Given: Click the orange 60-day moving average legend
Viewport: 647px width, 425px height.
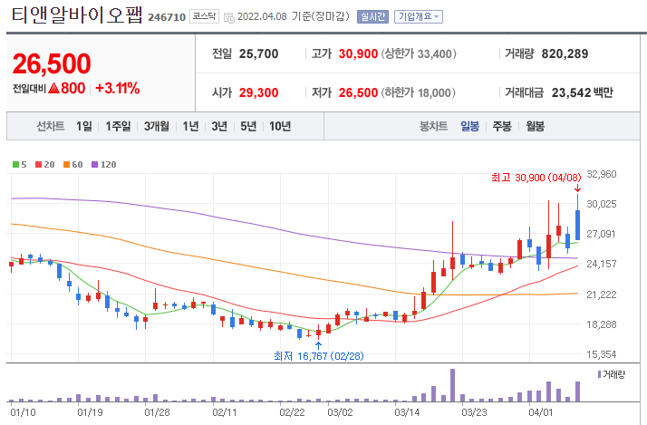Looking at the screenshot, I should tap(73, 165).
